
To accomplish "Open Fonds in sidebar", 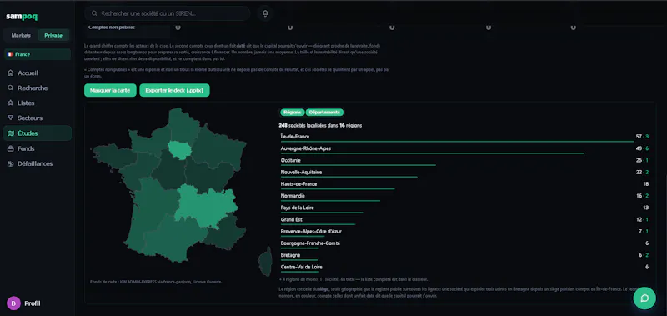I will [x=38, y=148].
